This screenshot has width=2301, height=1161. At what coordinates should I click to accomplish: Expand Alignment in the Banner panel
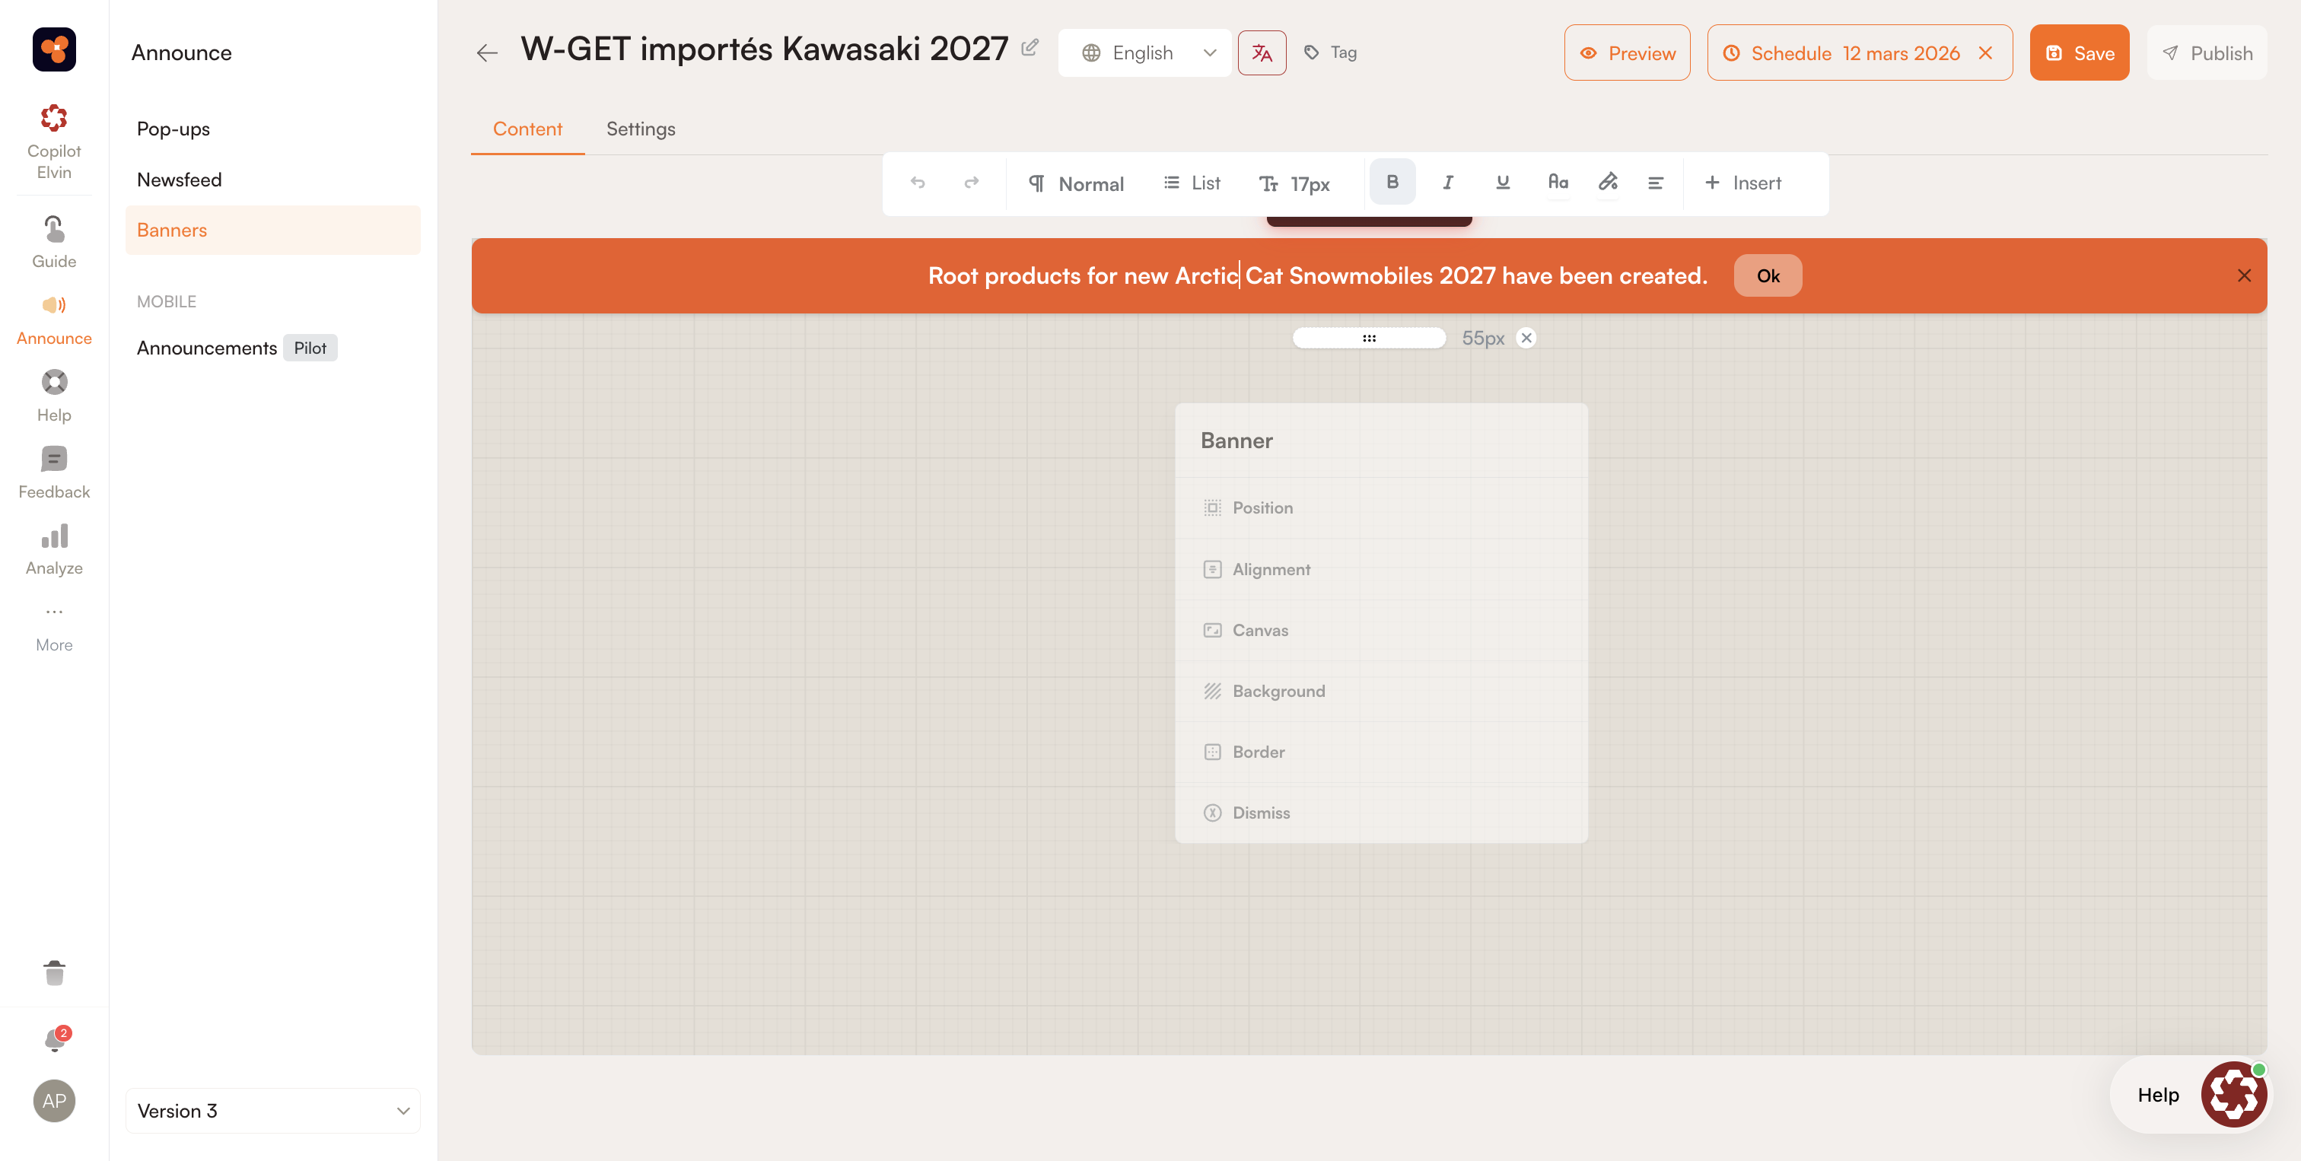tap(1381, 569)
